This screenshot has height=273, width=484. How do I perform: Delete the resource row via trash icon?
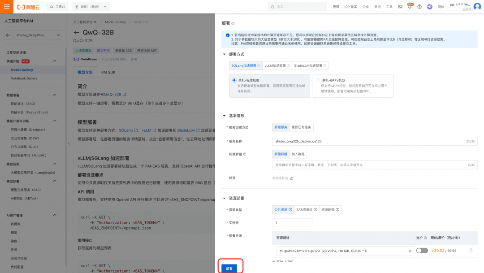(x=471, y=251)
